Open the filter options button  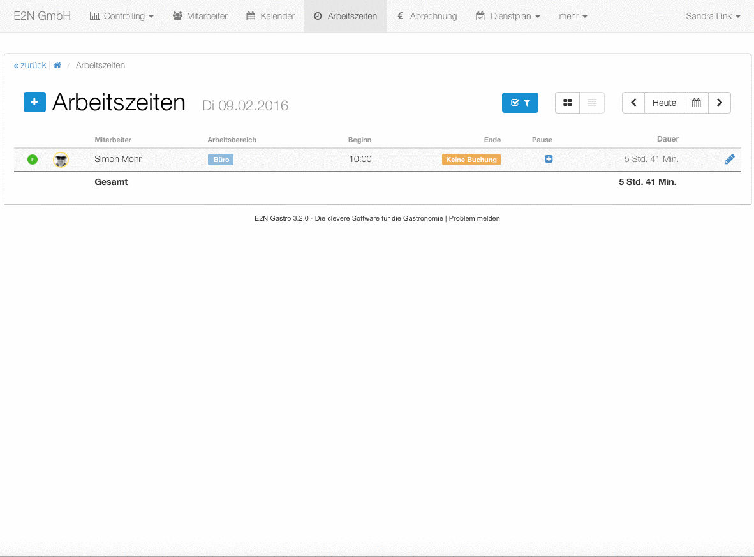(x=520, y=103)
